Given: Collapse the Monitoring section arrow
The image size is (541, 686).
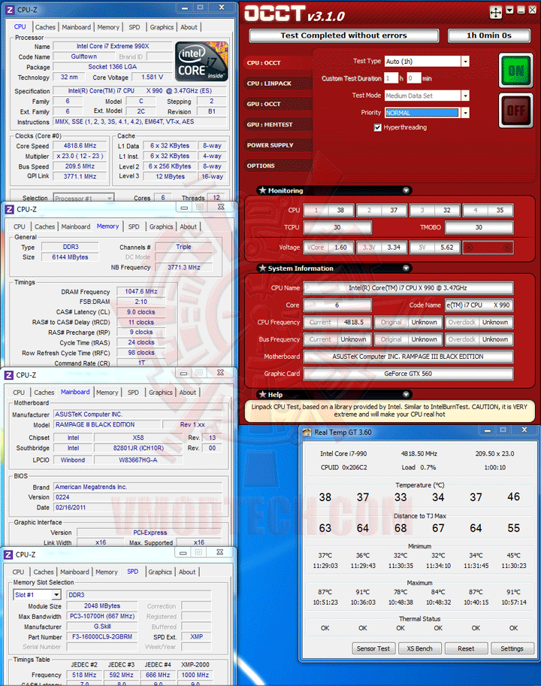Looking at the screenshot, I should click(x=406, y=190).
